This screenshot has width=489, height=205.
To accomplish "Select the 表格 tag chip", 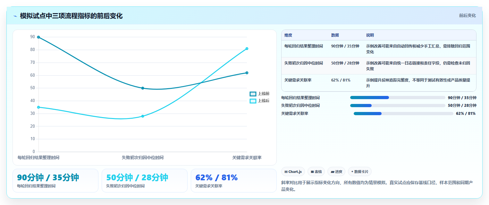I will (316, 172).
